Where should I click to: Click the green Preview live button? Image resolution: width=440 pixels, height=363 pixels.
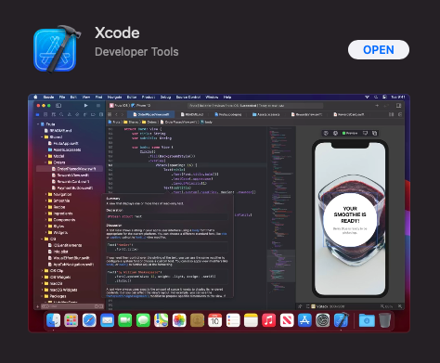pos(350,133)
